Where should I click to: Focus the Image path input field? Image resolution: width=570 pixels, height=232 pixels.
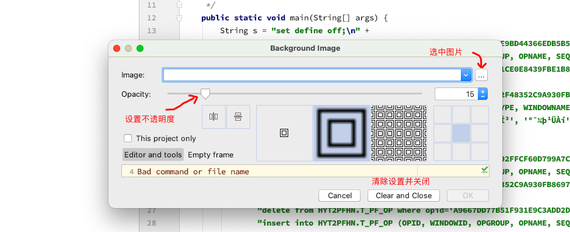[x=312, y=75]
